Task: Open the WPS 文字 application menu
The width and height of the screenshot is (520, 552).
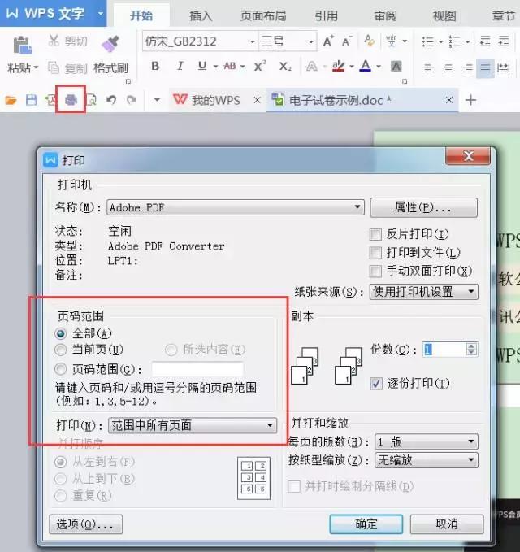Action: tap(53, 13)
